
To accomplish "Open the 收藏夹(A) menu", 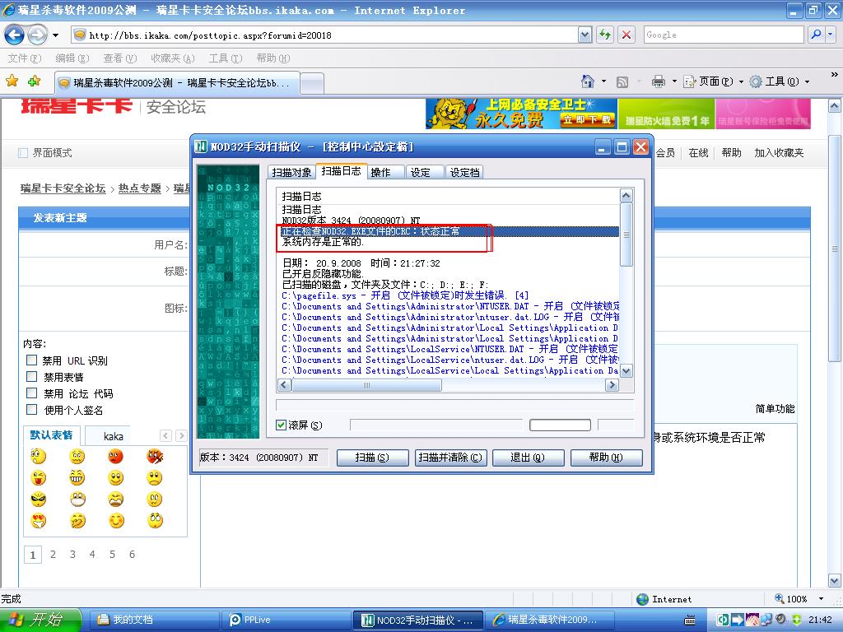I will click(x=173, y=58).
